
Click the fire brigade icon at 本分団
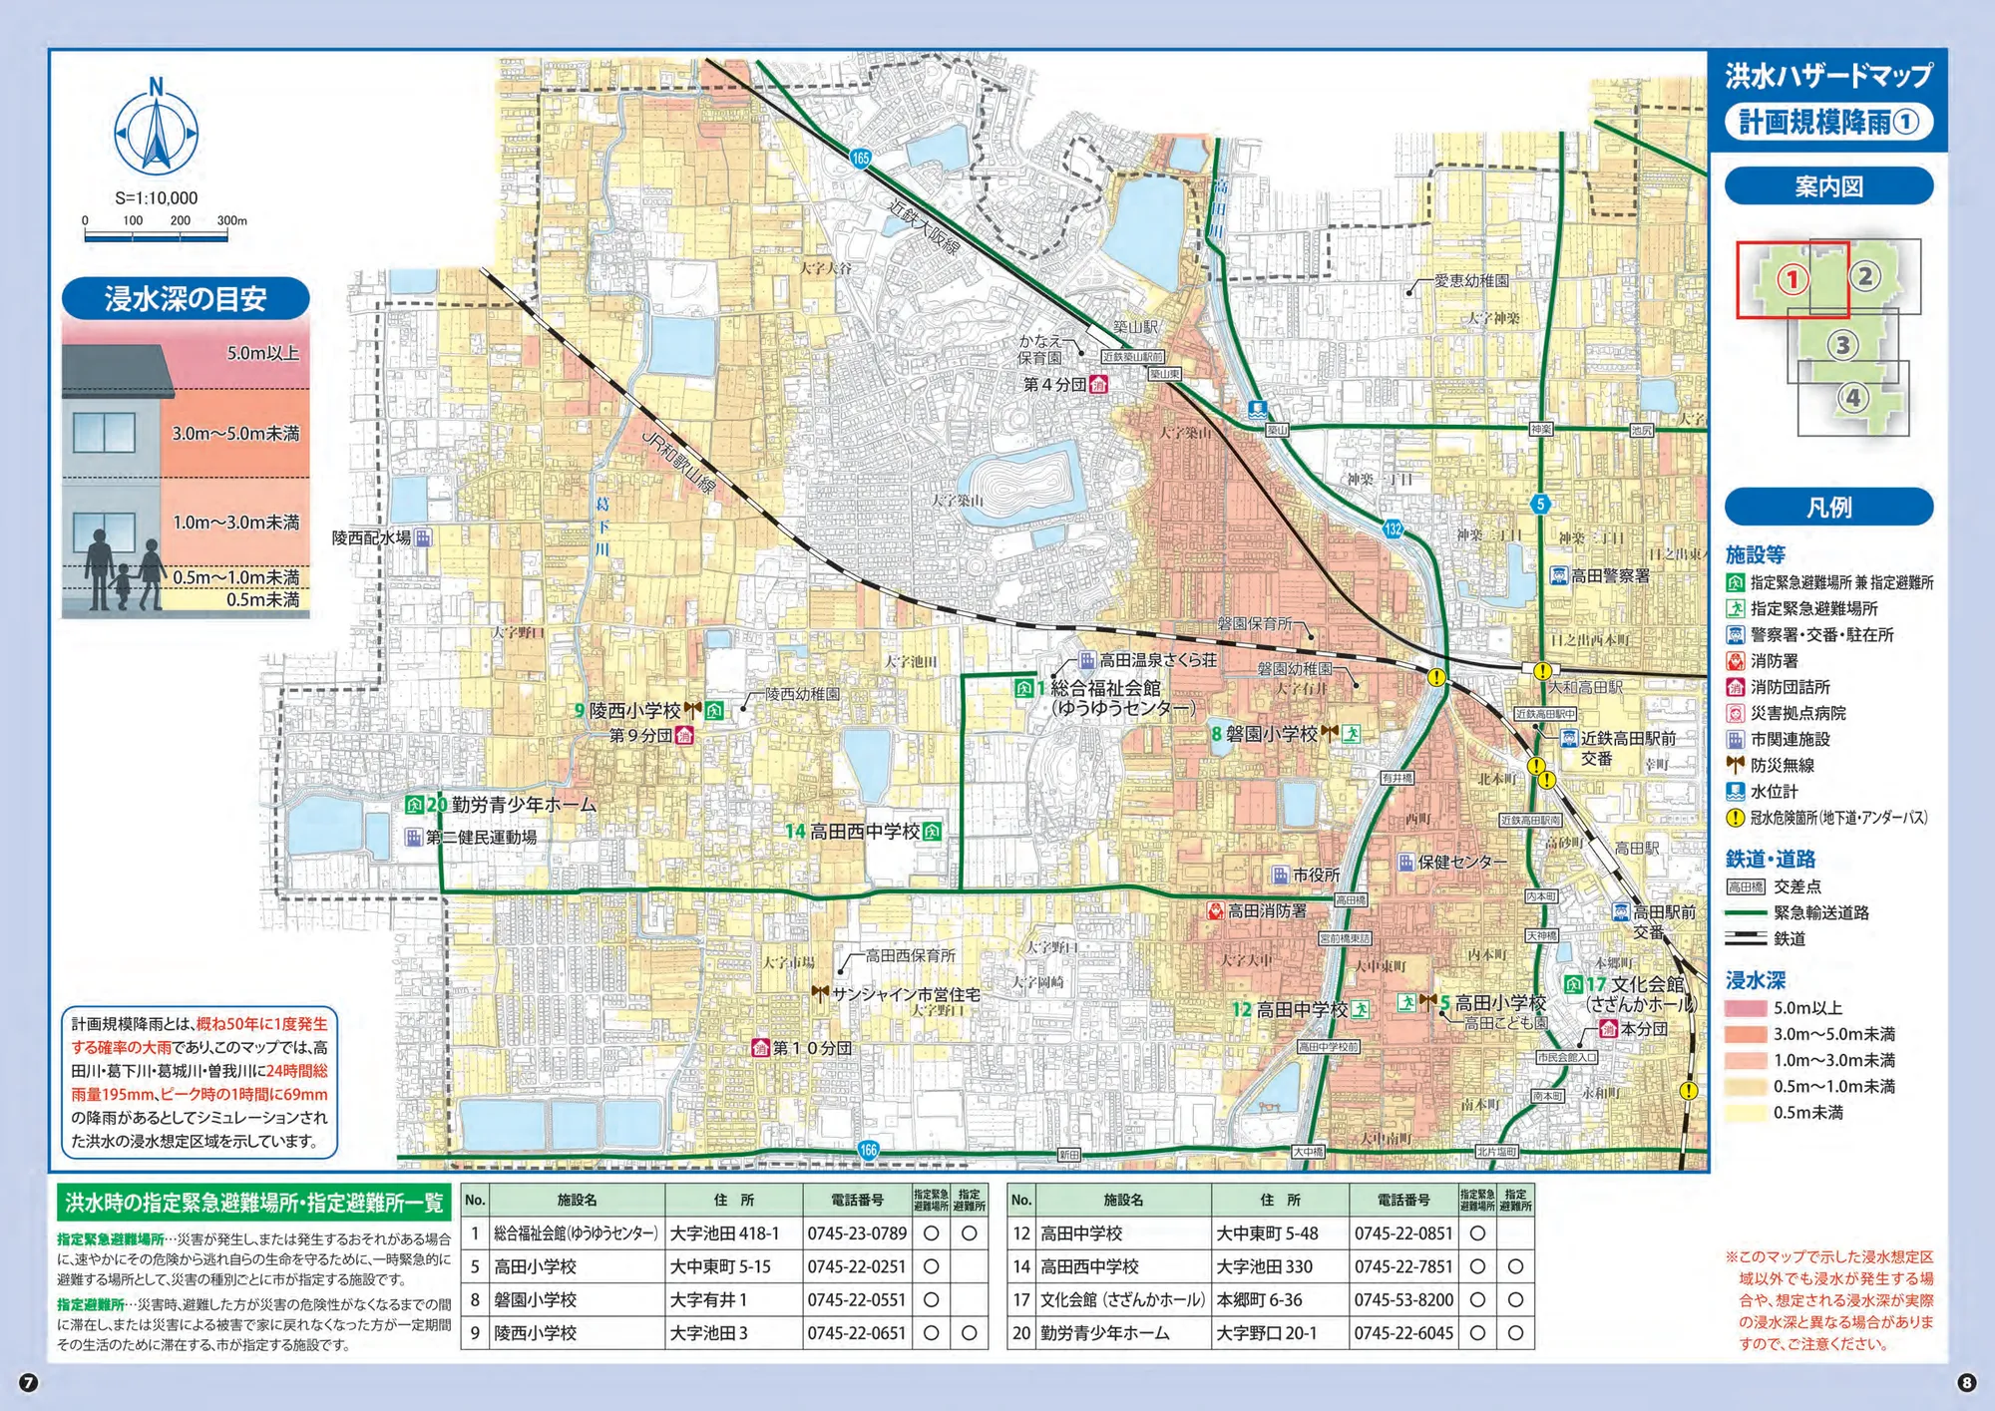click(1608, 1028)
